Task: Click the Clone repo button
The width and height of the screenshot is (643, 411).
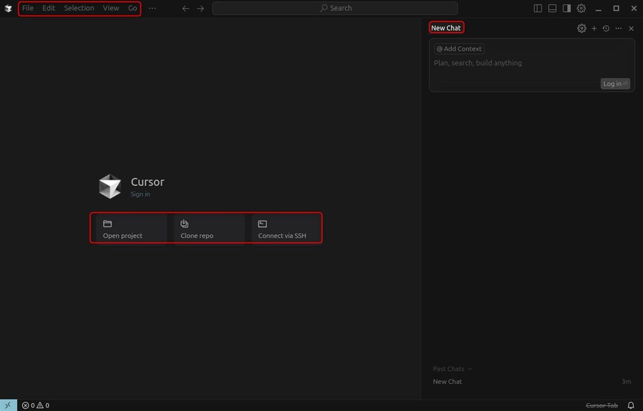Action: pyautogui.click(x=209, y=229)
